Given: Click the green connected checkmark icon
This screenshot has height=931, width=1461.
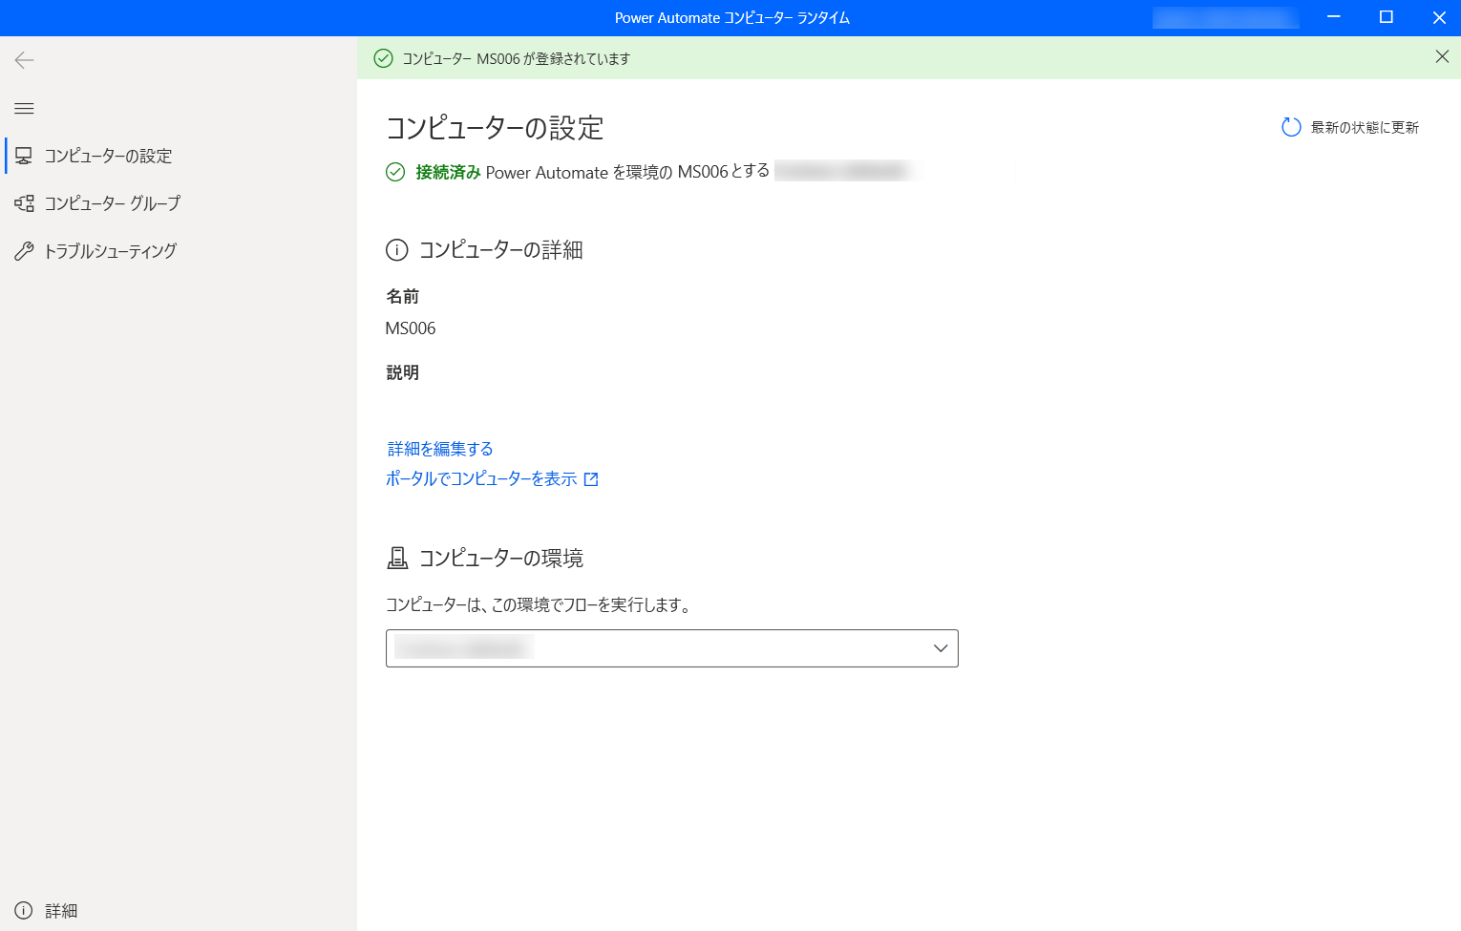Looking at the screenshot, I should click(395, 172).
